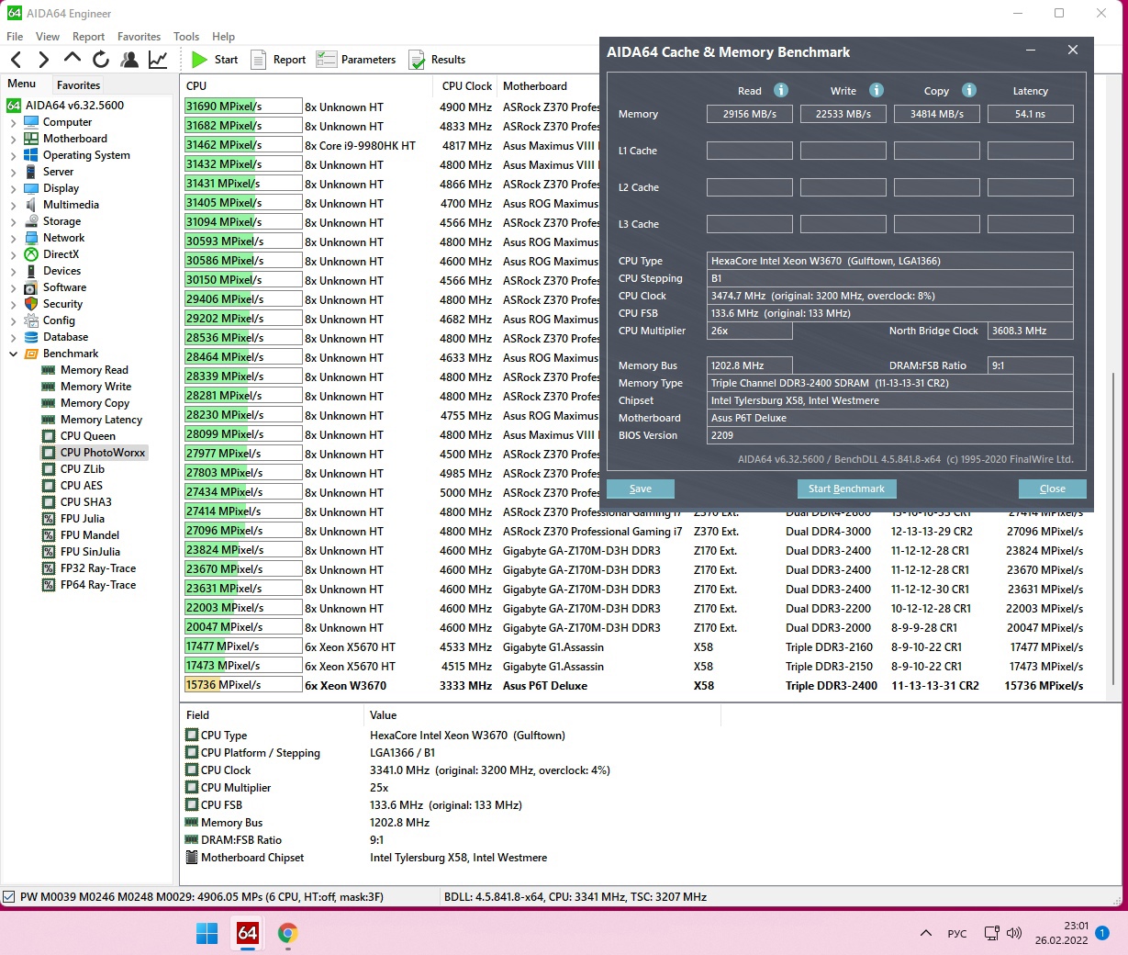Toggle the status bar checkbox before PW M0039
The height and width of the screenshot is (955, 1128).
(9, 897)
